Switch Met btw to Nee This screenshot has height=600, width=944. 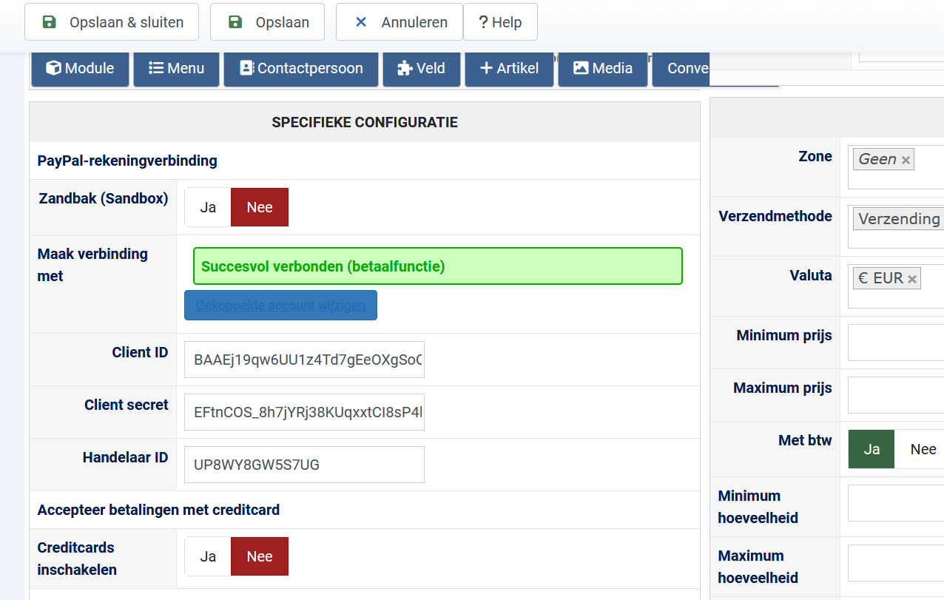(923, 449)
